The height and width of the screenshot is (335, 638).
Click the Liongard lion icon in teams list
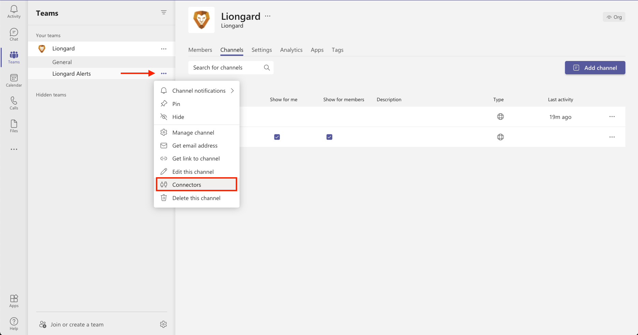pyautogui.click(x=42, y=49)
